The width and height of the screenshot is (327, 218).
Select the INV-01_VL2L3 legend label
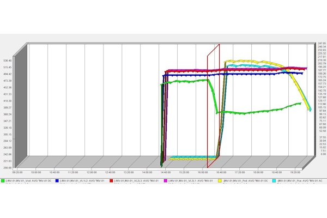click(x=136, y=179)
